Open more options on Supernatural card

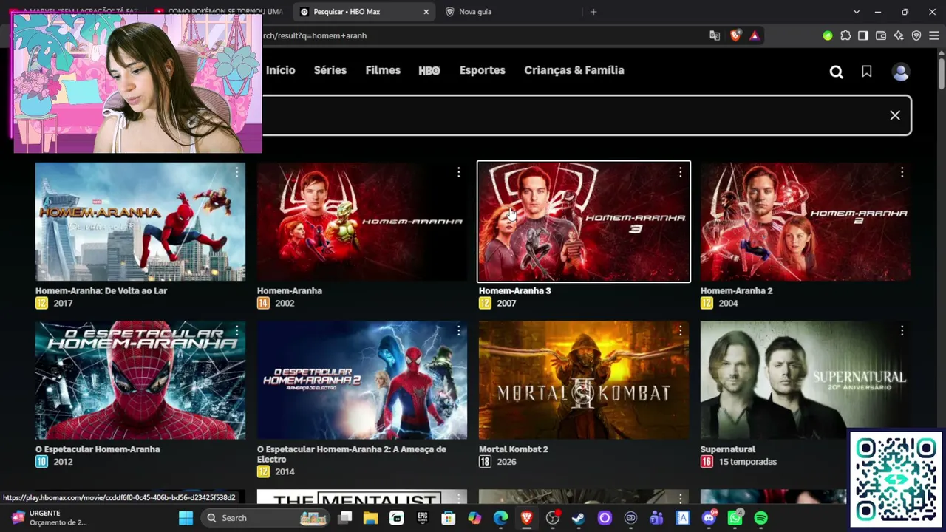pos(902,330)
